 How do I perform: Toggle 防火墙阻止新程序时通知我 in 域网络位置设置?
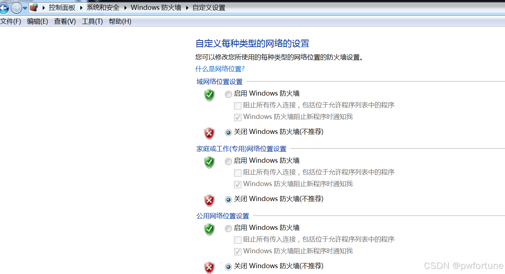(x=238, y=117)
